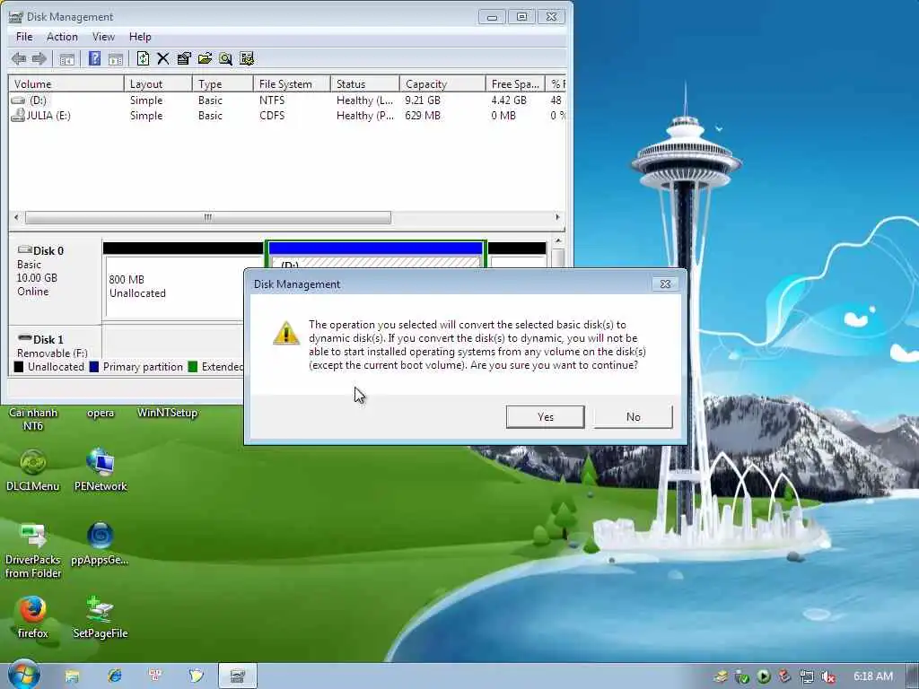Open the Help menu
919x689 pixels.
click(x=140, y=37)
